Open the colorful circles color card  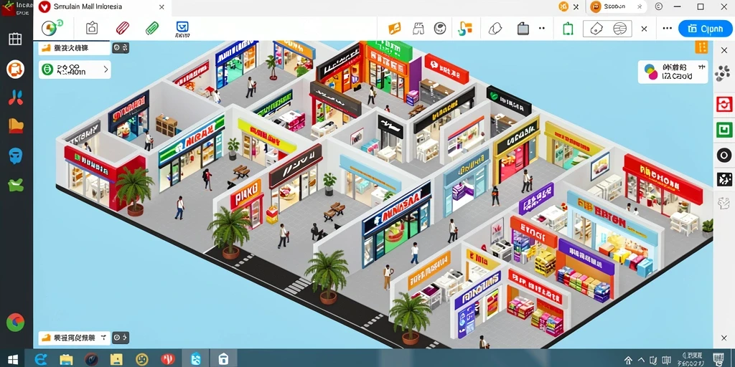(673, 72)
